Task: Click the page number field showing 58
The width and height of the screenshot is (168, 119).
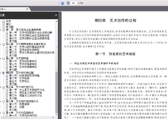Action: tap(73, 3)
